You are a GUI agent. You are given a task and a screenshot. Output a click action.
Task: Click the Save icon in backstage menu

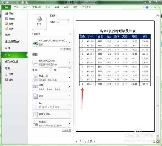tap(6, 13)
